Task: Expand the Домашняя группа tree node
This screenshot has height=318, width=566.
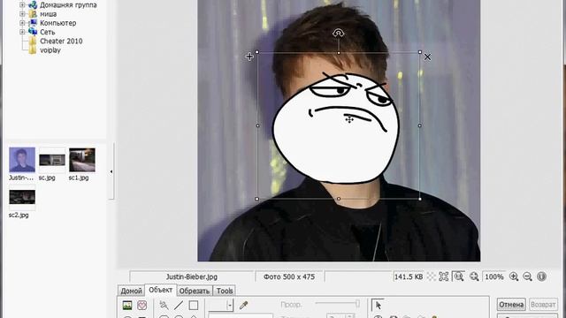Action: point(22,4)
